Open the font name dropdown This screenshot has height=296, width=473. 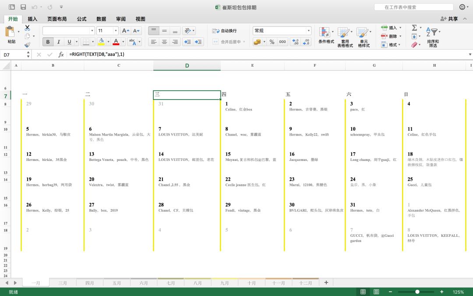[92, 31]
